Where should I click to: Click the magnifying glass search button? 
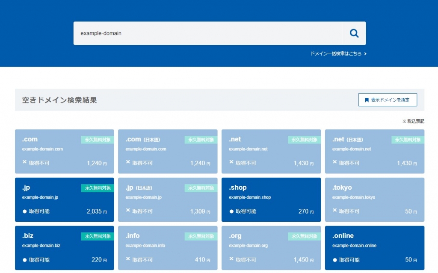click(x=354, y=33)
